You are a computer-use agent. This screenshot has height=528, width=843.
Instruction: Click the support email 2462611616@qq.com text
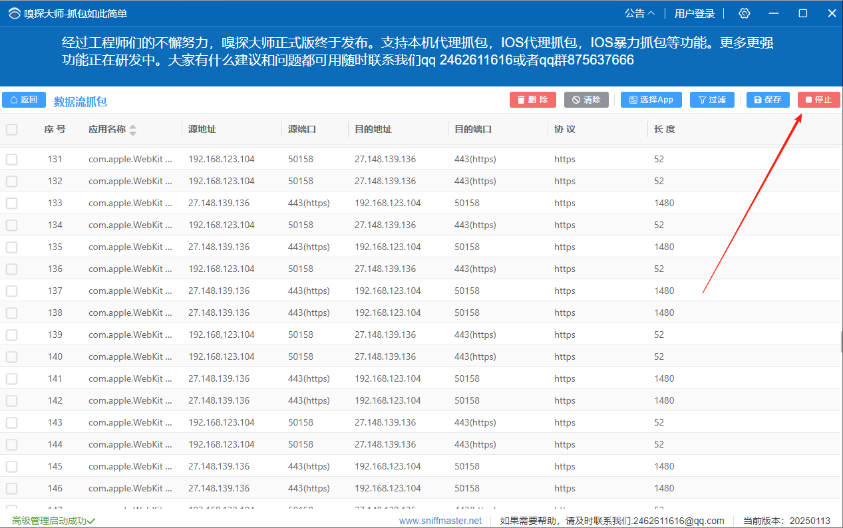(x=679, y=521)
